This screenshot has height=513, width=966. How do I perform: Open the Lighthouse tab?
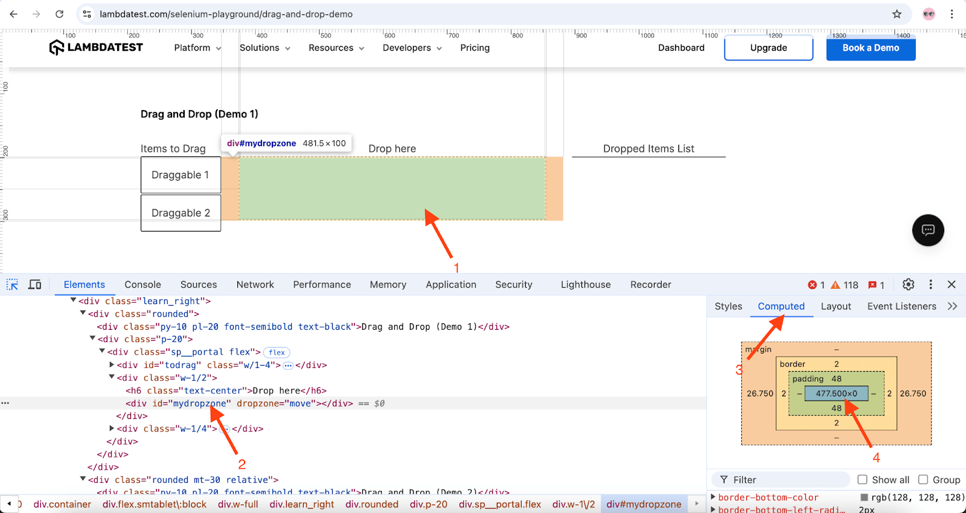(586, 285)
